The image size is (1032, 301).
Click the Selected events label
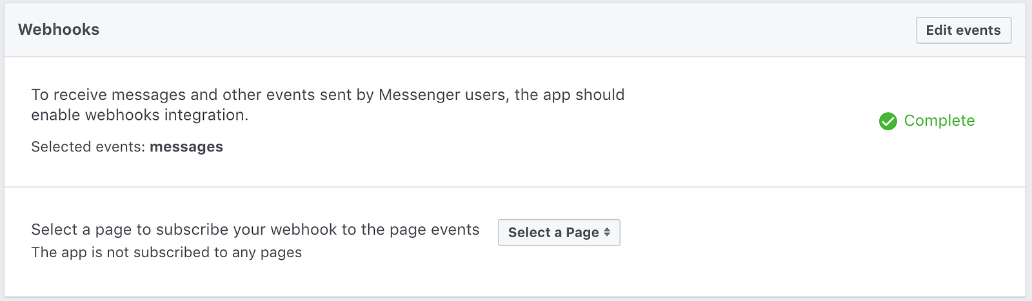(88, 147)
